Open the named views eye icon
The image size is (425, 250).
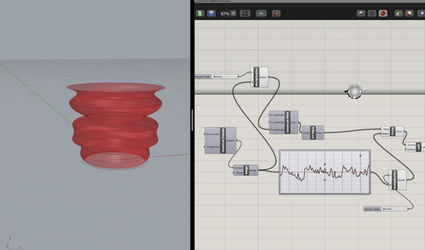(x=261, y=13)
